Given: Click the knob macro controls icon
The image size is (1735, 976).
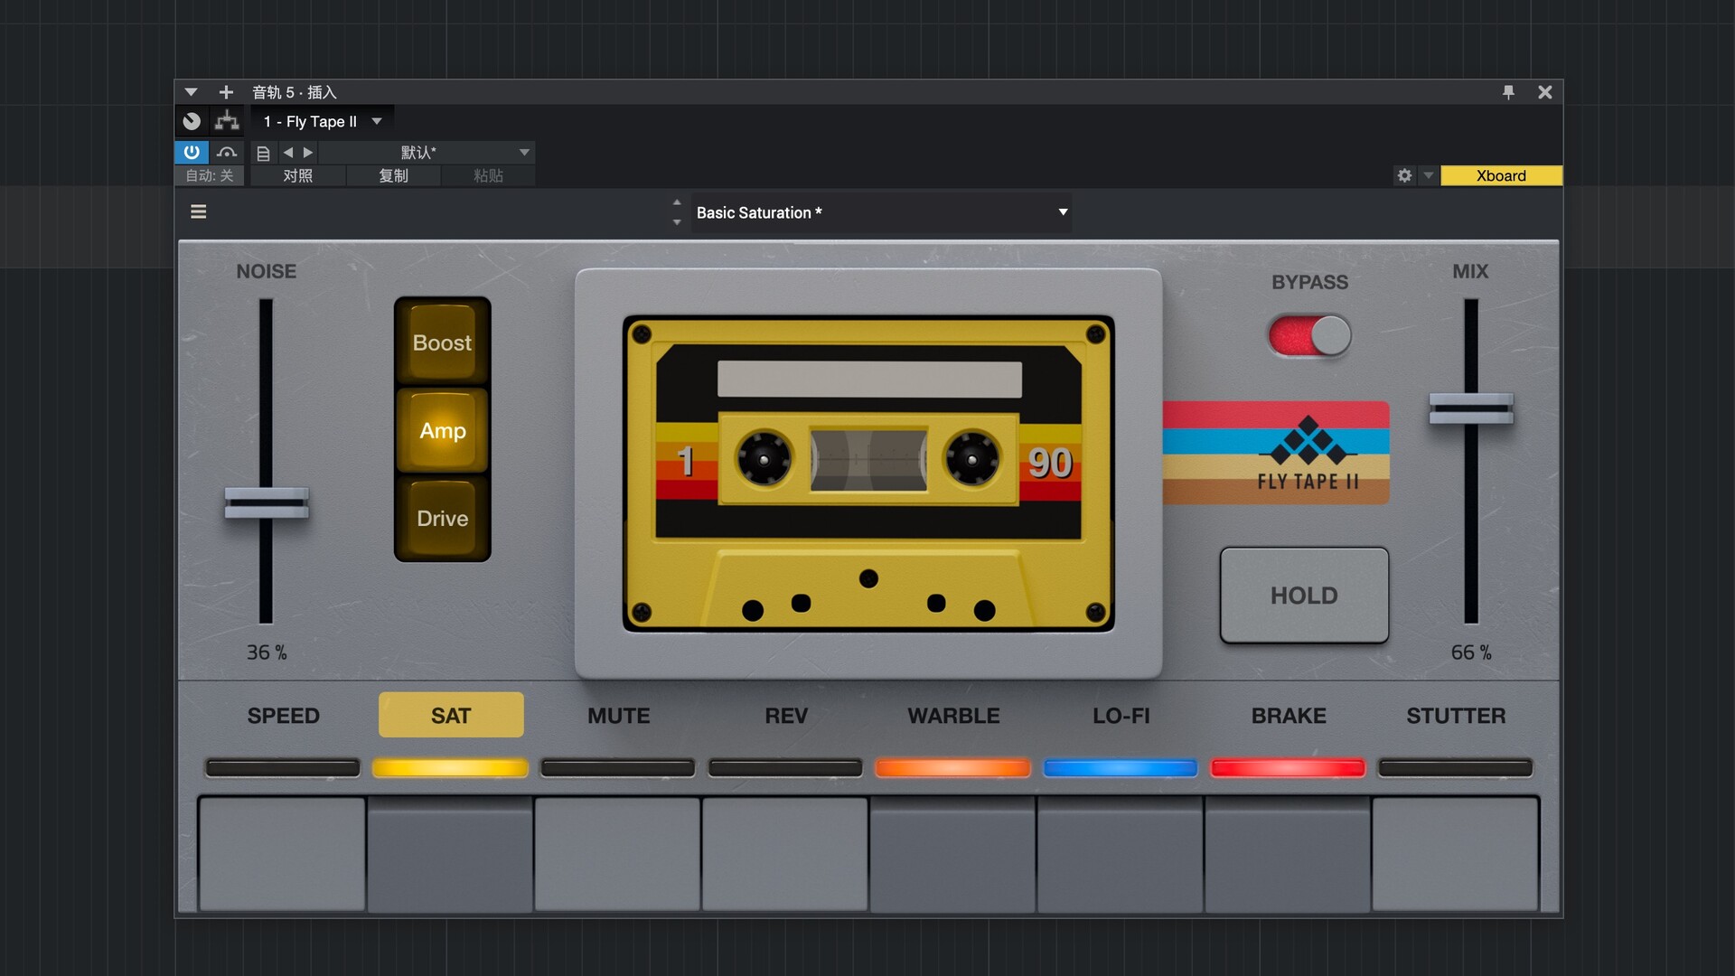Looking at the screenshot, I should pos(192,121).
